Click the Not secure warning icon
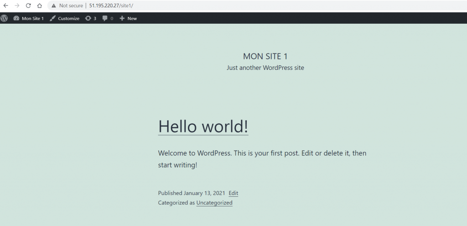This screenshot has width=467, height=226. coord(54,5)
